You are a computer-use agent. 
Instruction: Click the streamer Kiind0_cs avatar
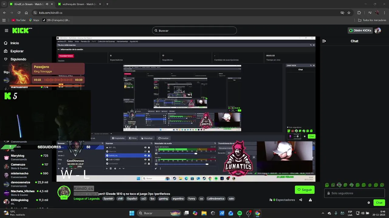(64, 193)
